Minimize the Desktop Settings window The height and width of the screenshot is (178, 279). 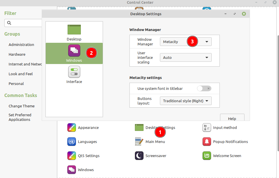226,14
